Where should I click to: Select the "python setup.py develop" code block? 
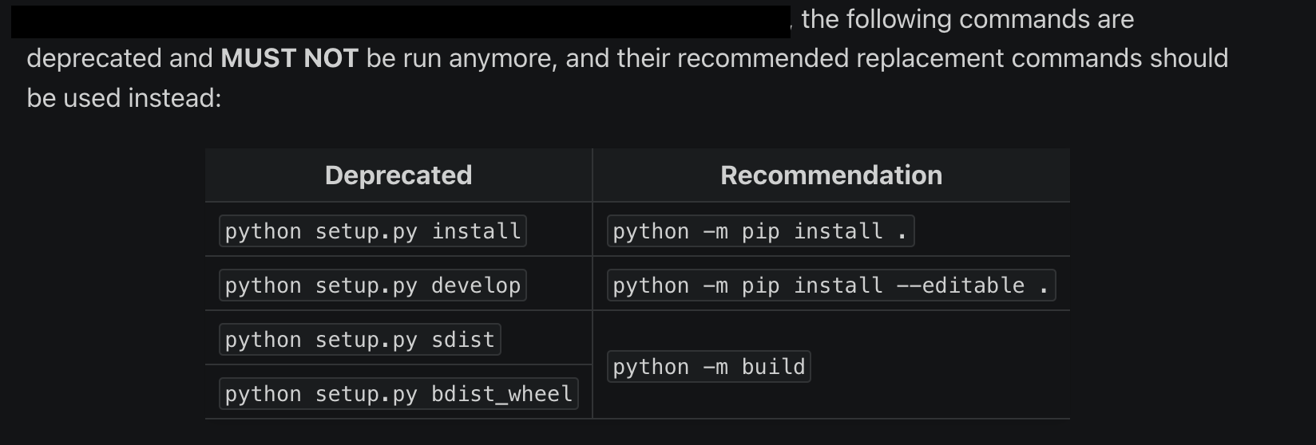pyautogui.click(x=372, y=286)
